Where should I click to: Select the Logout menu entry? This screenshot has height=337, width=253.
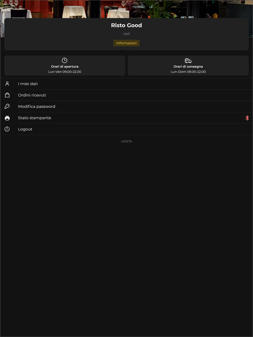[126, 129]
